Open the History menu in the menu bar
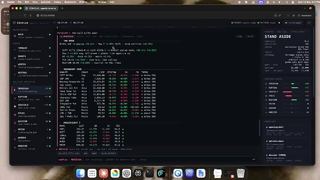Viewport: 320px width, 180px height. tap(57, 2)
